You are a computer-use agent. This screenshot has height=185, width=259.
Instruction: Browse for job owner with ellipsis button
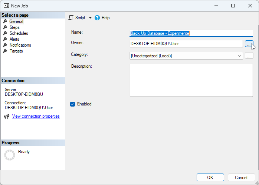pos(249,44)
